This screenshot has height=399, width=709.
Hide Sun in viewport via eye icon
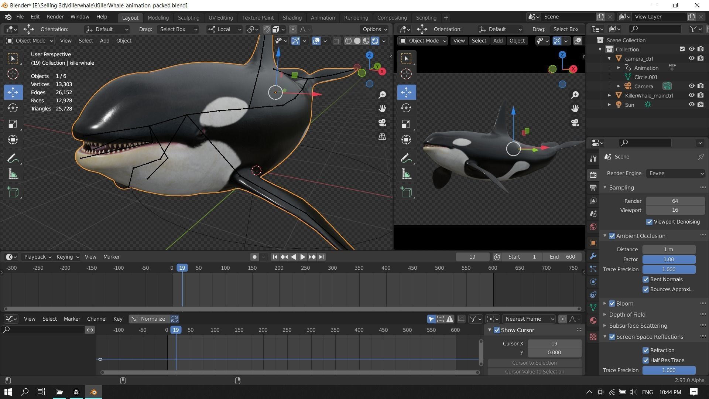pyautogui.click(x=691, y=105)
